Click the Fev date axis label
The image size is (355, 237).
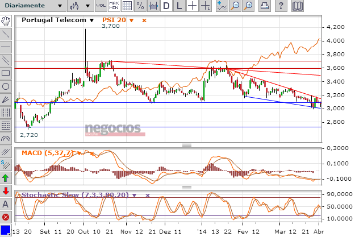(243, 231)
